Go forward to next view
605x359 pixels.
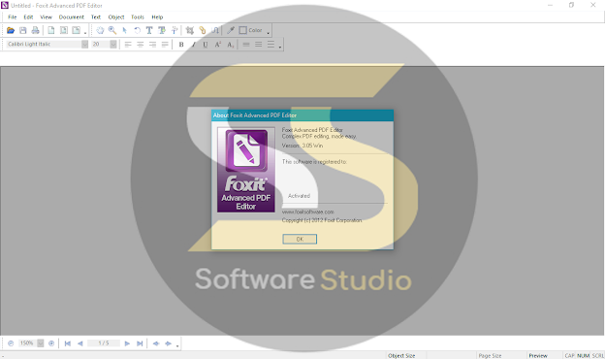[169, 343]
